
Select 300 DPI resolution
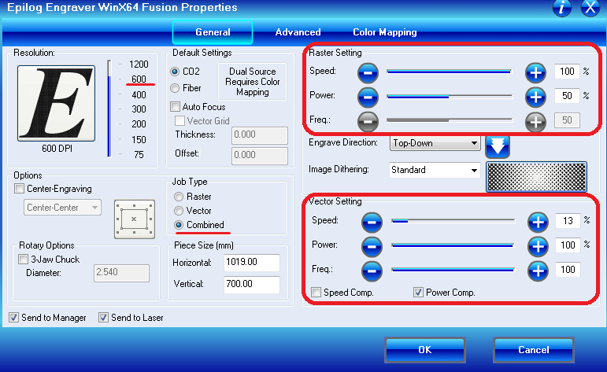[x=139, y=109]
